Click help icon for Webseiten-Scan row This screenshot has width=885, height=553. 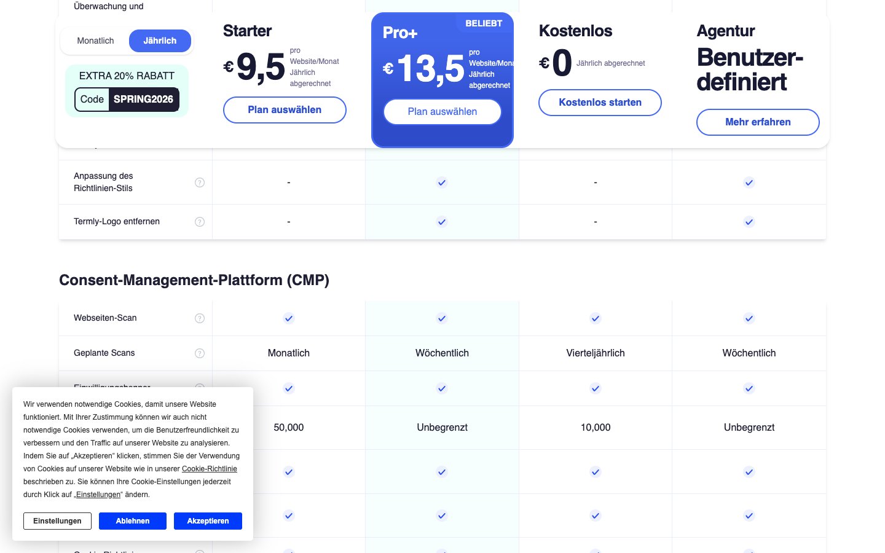(200, 318)
